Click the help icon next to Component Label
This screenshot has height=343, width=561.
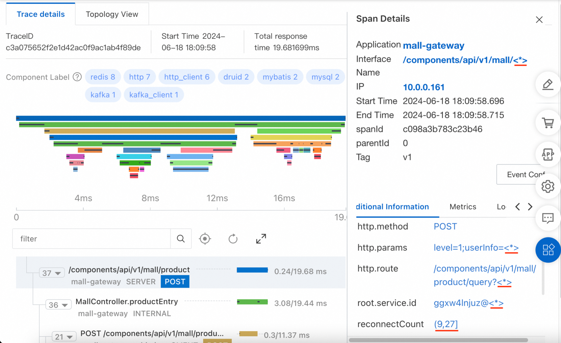[x=77, y=77]
